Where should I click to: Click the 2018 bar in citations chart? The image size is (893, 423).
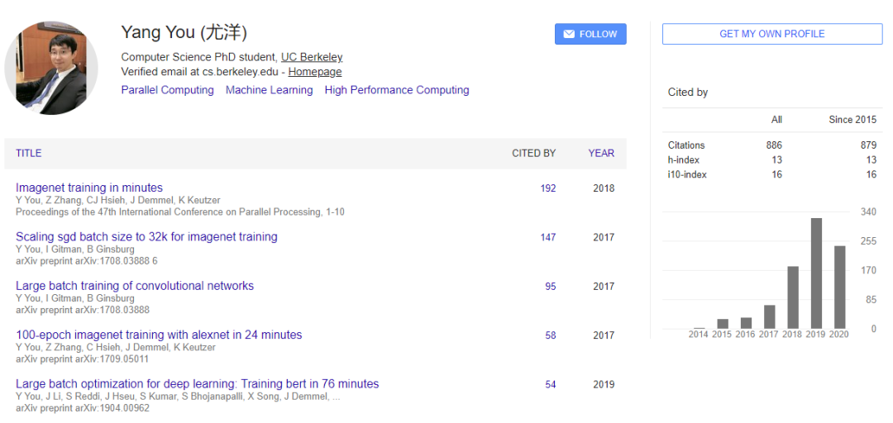793,297
